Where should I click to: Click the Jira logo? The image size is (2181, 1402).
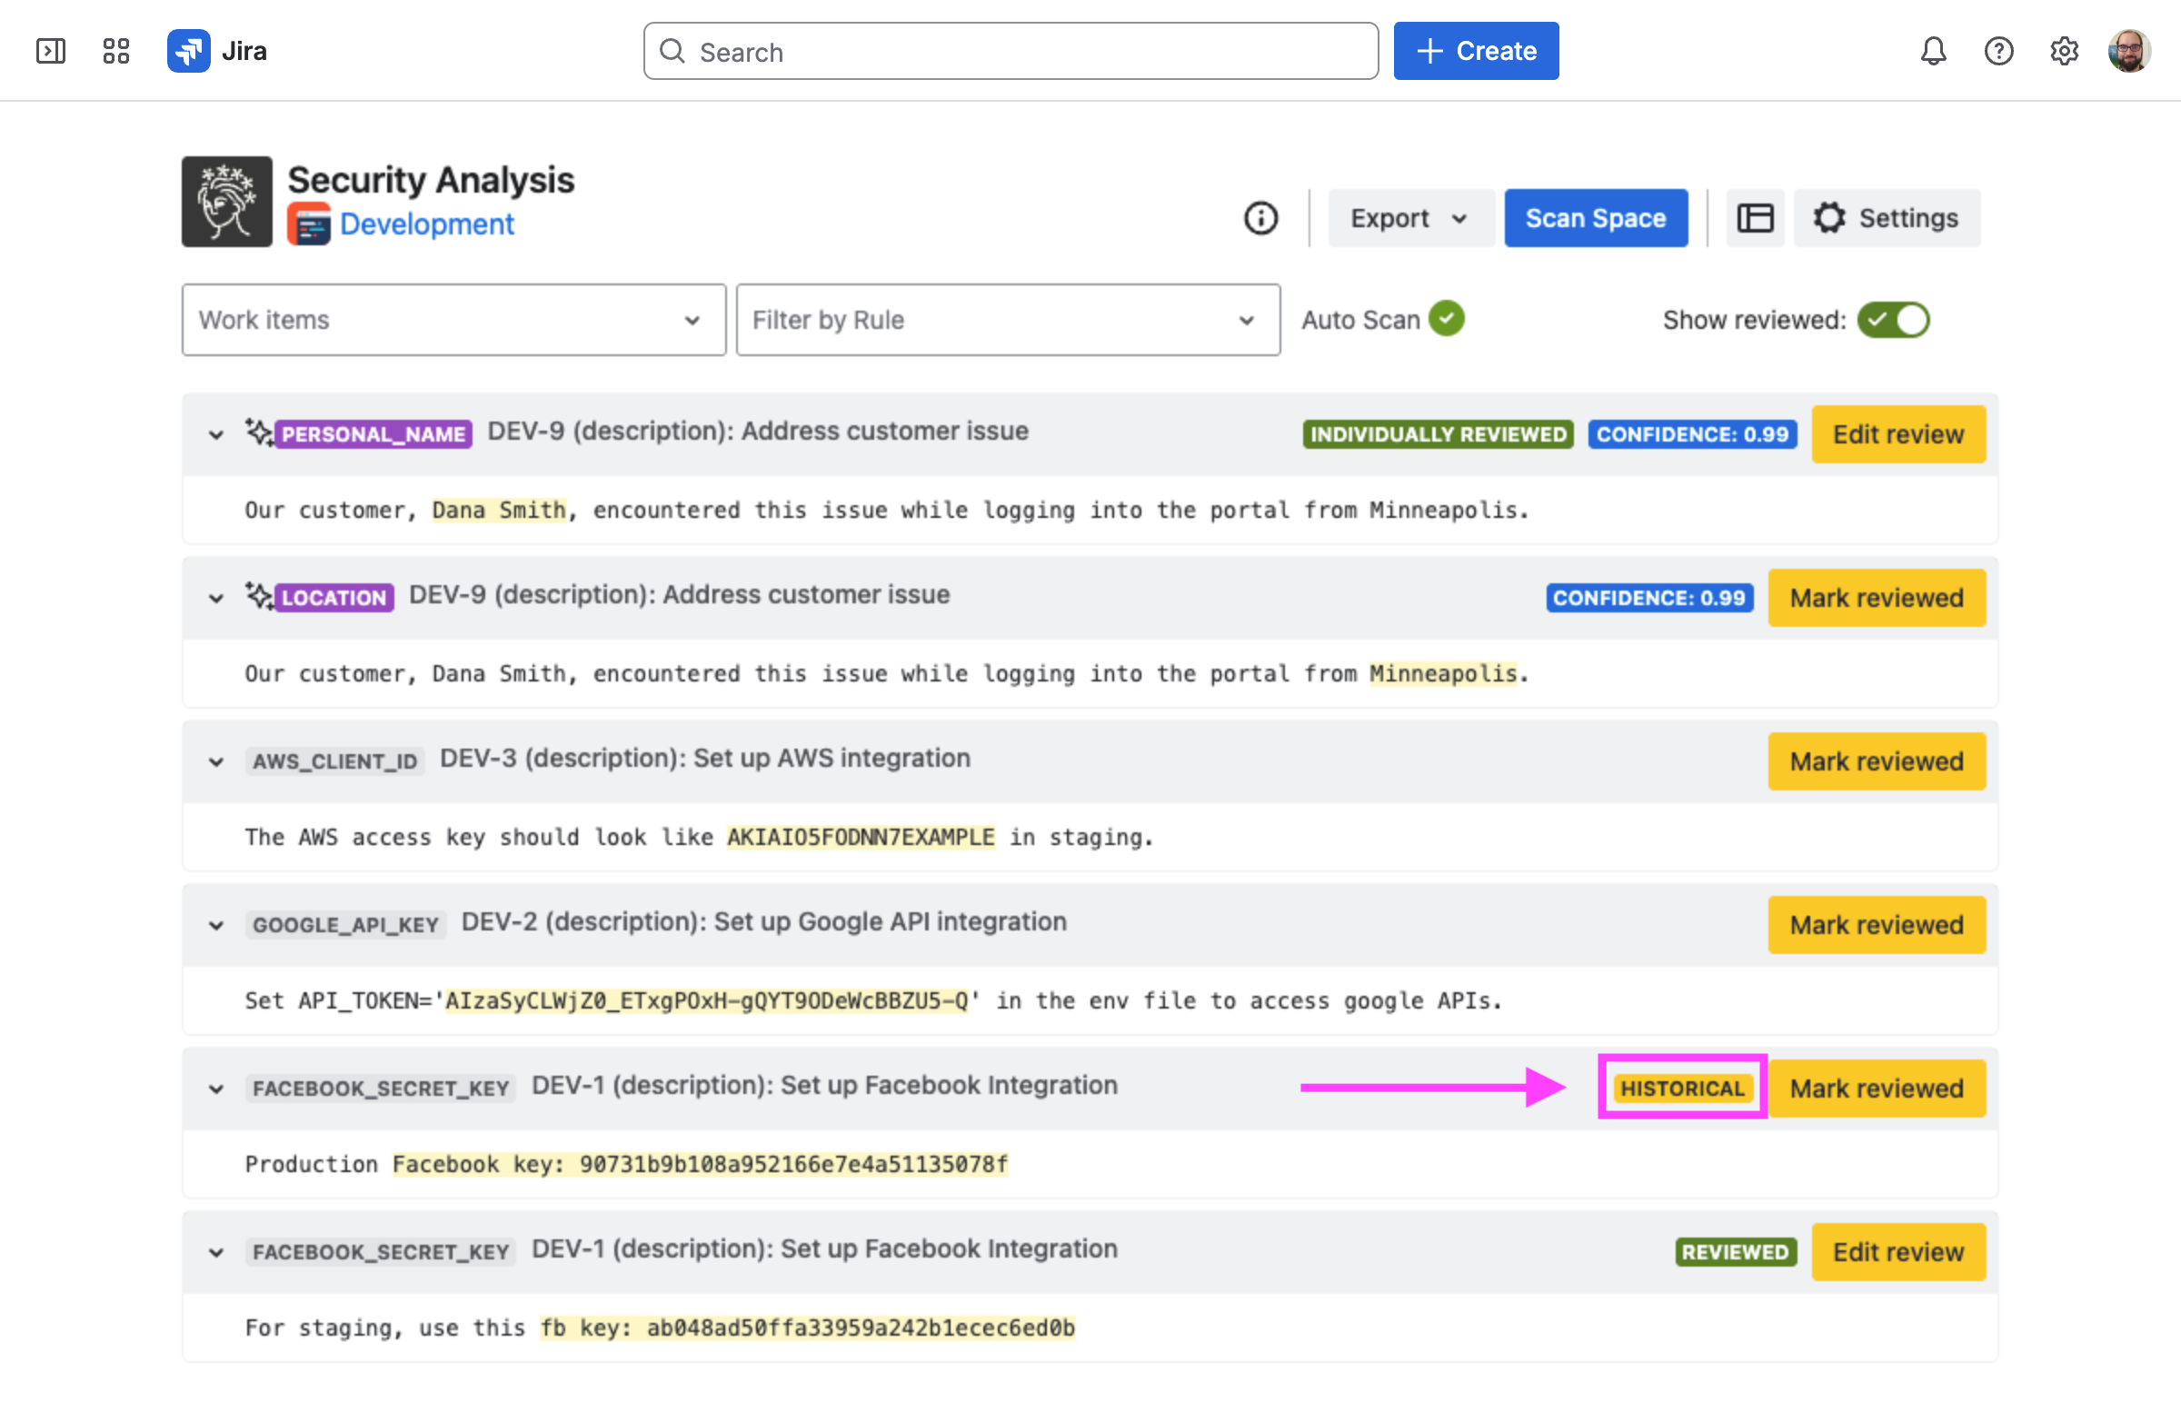(216, 51)
